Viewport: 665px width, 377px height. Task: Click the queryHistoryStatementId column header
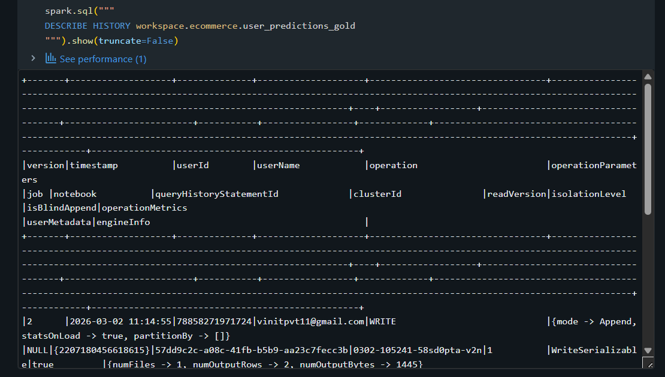[x=217, y=194]
